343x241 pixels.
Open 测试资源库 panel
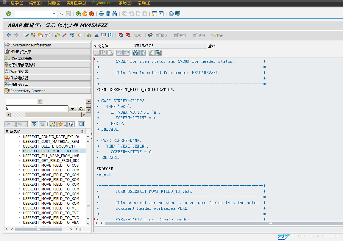(x=47, y=84)
